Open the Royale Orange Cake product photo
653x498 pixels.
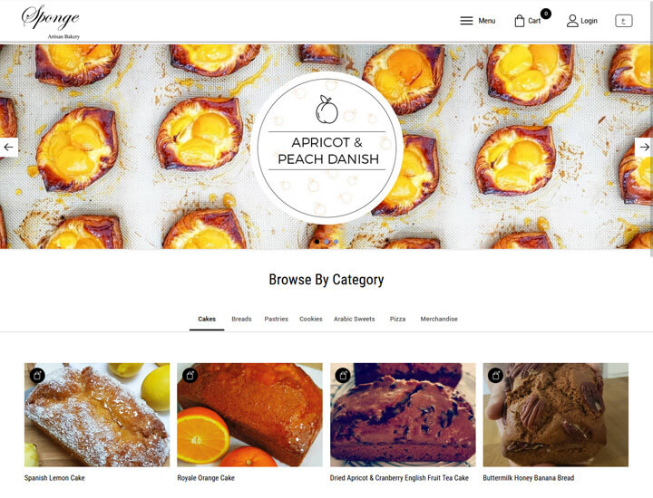pyautogui.click(x=250, y=415)
